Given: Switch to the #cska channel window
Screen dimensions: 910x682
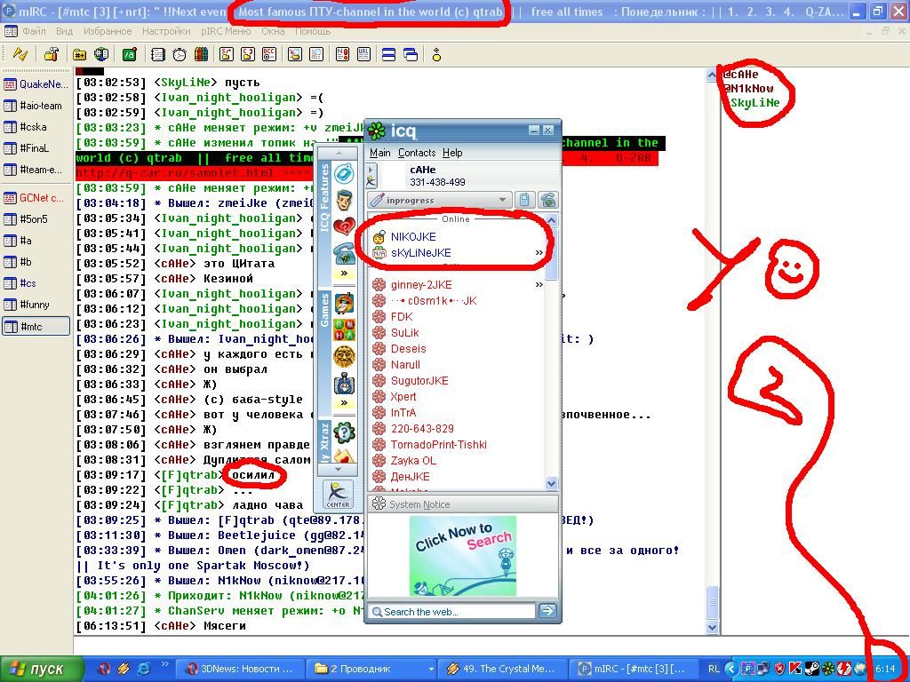Looking at the screenshot, I should coord(36,127).
